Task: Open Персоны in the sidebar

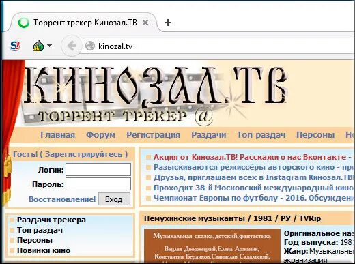Action: click(x=35, y=240)
